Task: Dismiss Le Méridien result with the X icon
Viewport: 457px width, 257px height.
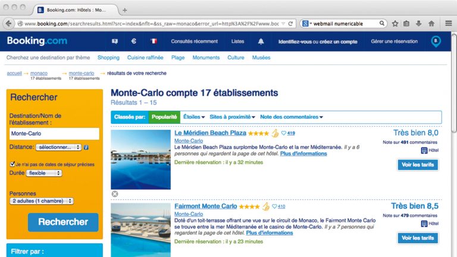Action: 115,194
